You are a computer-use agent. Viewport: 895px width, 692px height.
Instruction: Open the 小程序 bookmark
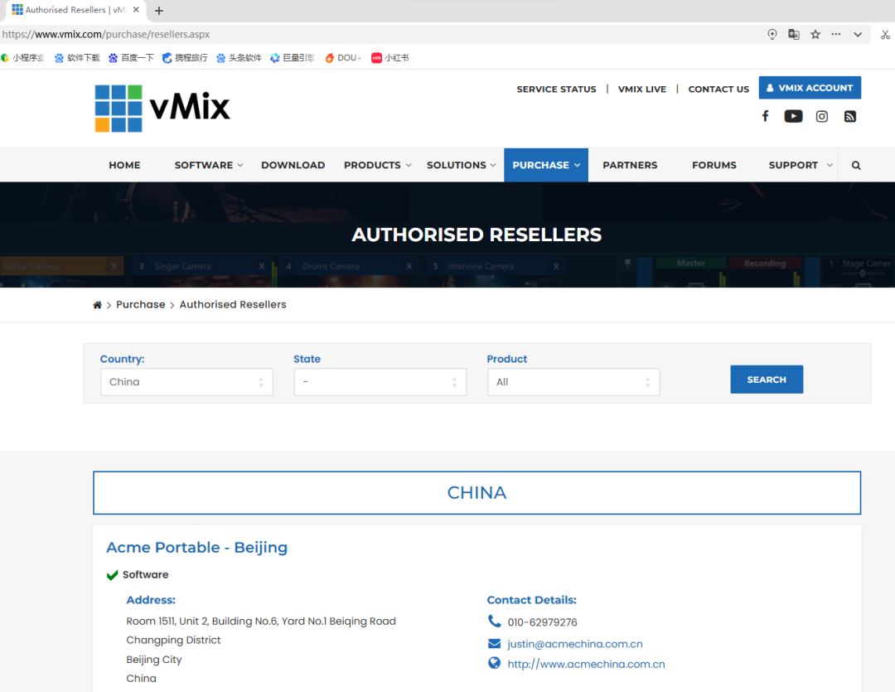(x=23, y=58)
